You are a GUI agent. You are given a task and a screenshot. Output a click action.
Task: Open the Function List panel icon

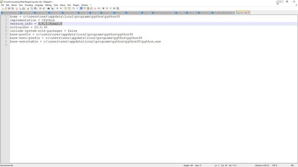[x=92, y=8]
